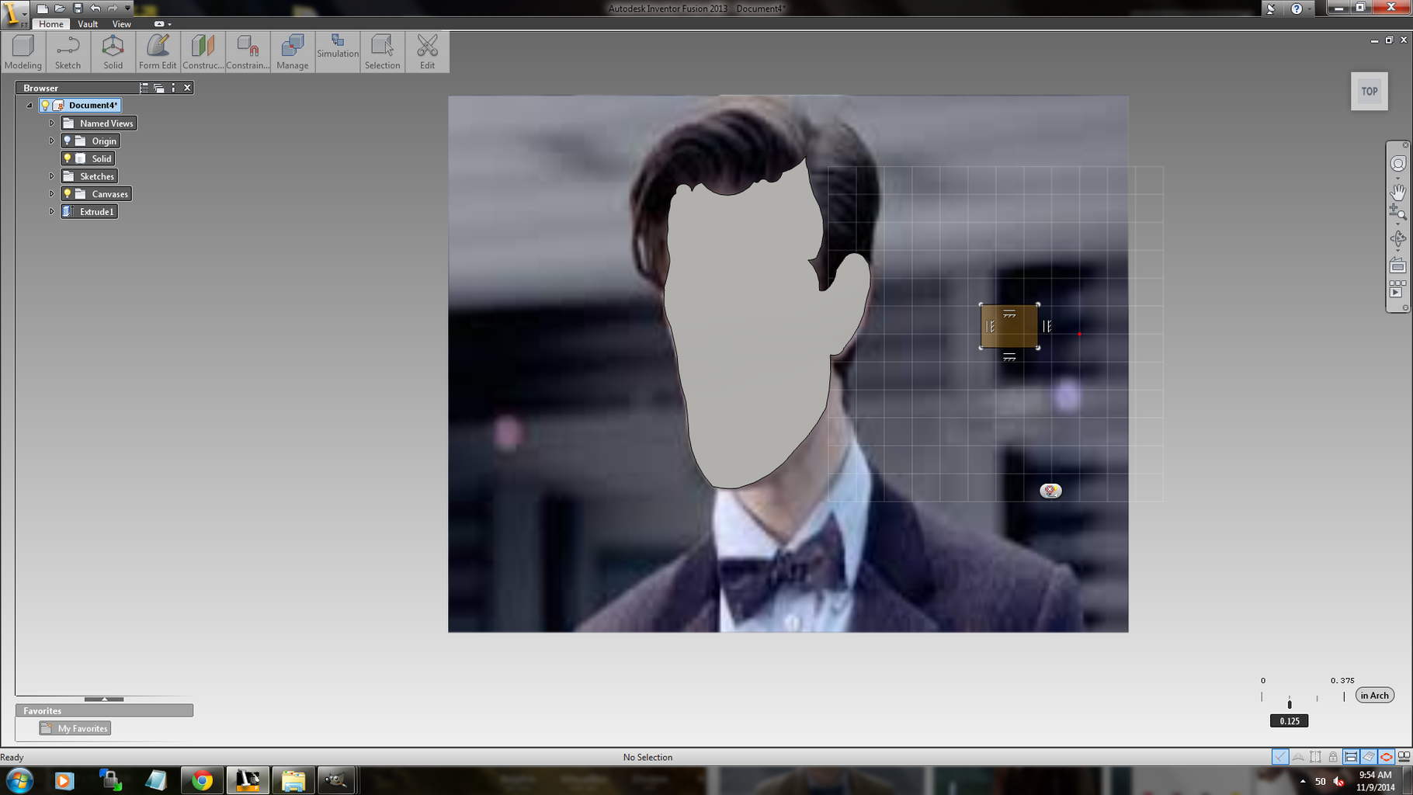This screenshot has width=1413, height=795.
Task: Open the quick access toolbar customize dropdown
Action: tap(128, 9)
